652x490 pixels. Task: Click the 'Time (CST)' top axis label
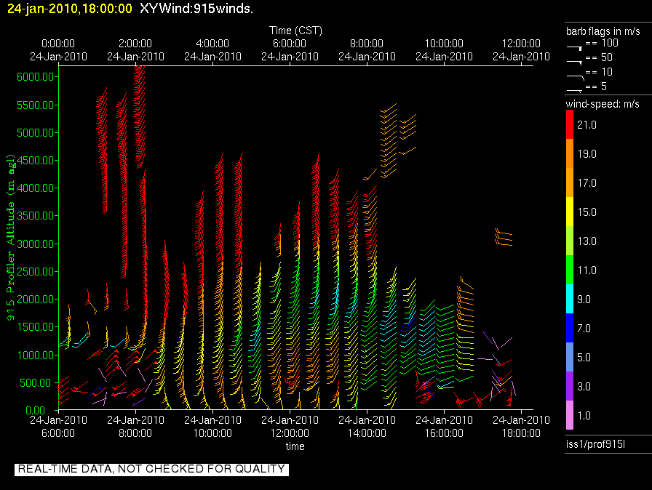click(295, 31)
